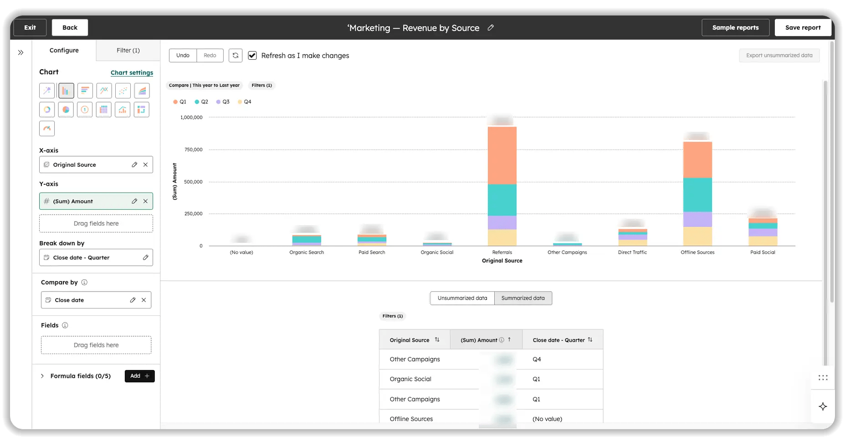Select the Summarized data tab
845x442 pixels.
523,298
